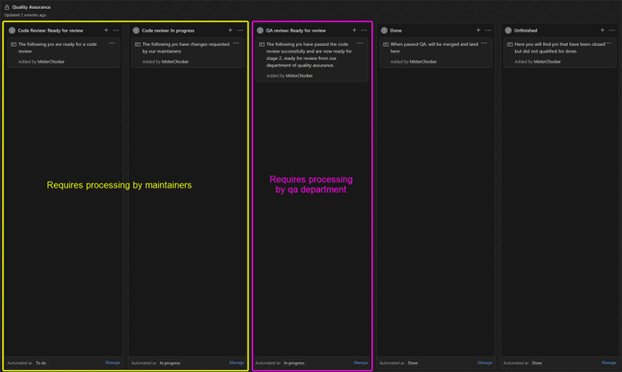Open the Unfinished column options menu

[x=612, y=31]
